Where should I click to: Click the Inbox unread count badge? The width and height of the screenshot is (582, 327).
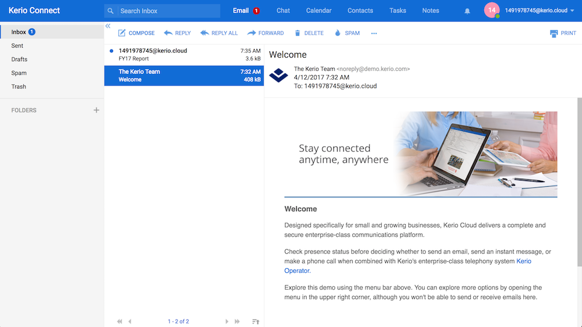[x=32, y=32]
